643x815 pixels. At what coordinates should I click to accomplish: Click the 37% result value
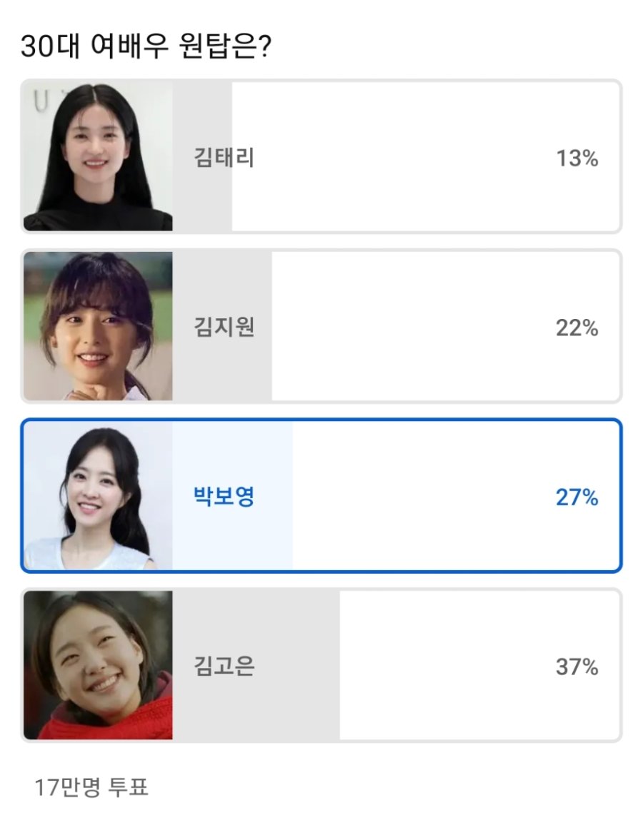pyautogui.click(x=577, y=667)
